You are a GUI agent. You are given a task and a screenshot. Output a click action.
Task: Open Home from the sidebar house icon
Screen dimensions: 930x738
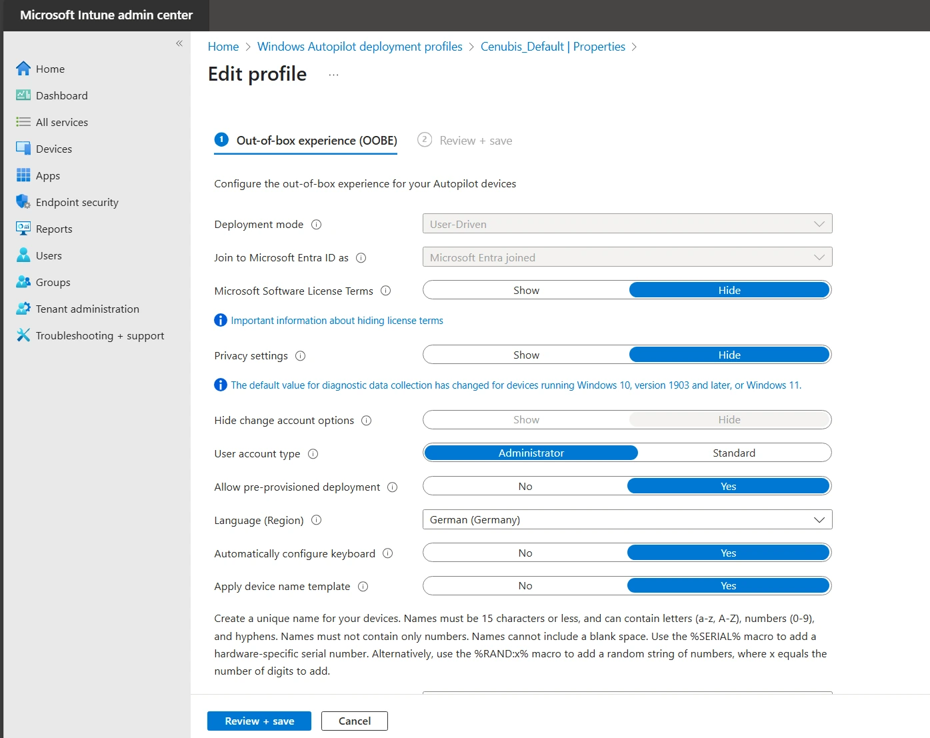pos(23,69)
